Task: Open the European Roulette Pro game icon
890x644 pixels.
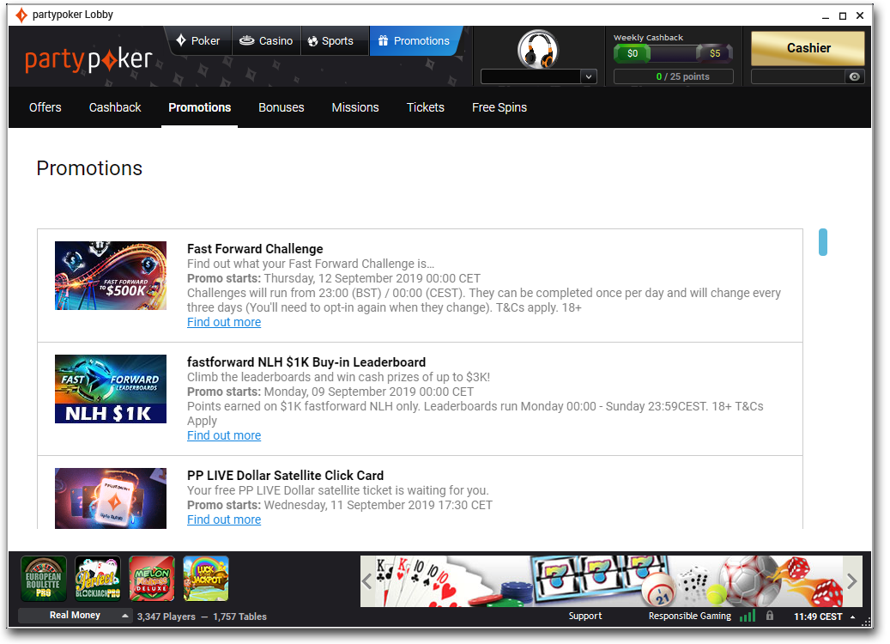Action: [44, 579]
